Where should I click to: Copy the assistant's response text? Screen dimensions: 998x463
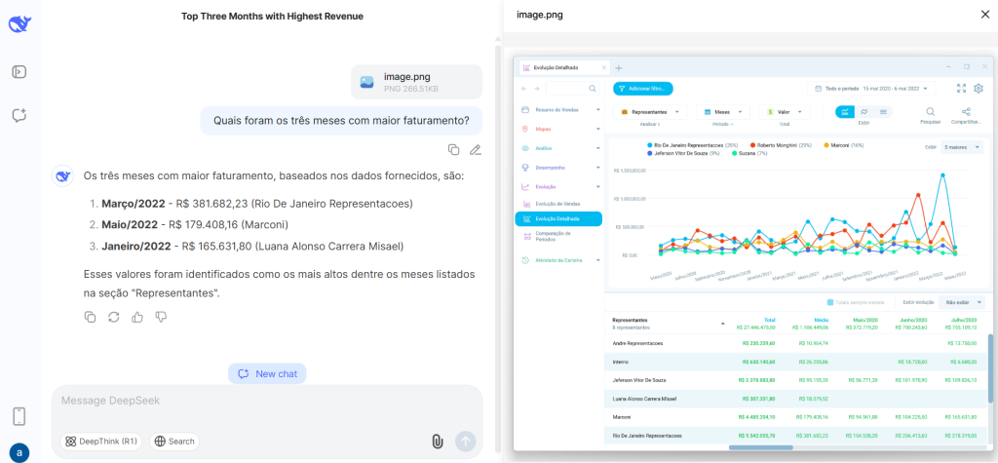(x=90, y=317)
